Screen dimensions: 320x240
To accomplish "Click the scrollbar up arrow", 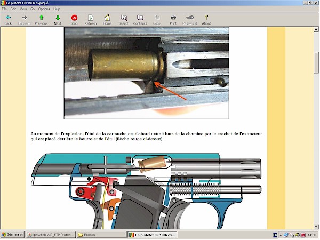I will 316,29.
